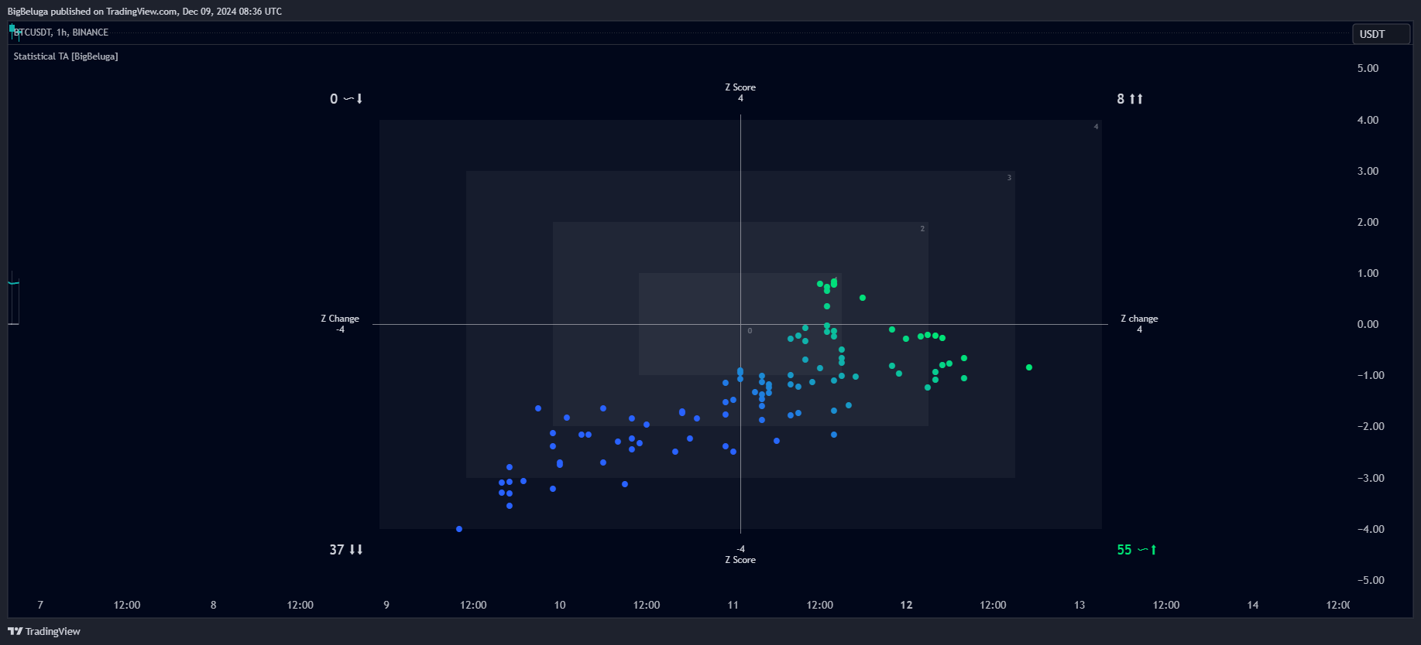Click date 8 on the time axis

[x=214, y=605]
